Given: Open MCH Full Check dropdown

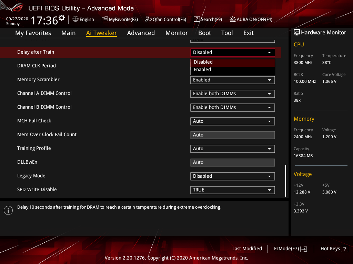Looking at the screenshot, I should (x=233, y=121).
